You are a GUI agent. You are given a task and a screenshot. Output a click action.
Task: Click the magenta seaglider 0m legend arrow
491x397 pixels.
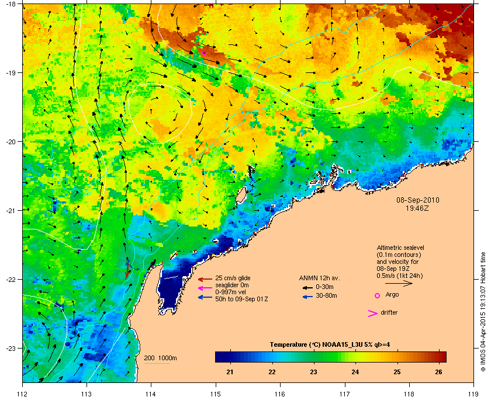coord(205,288)
